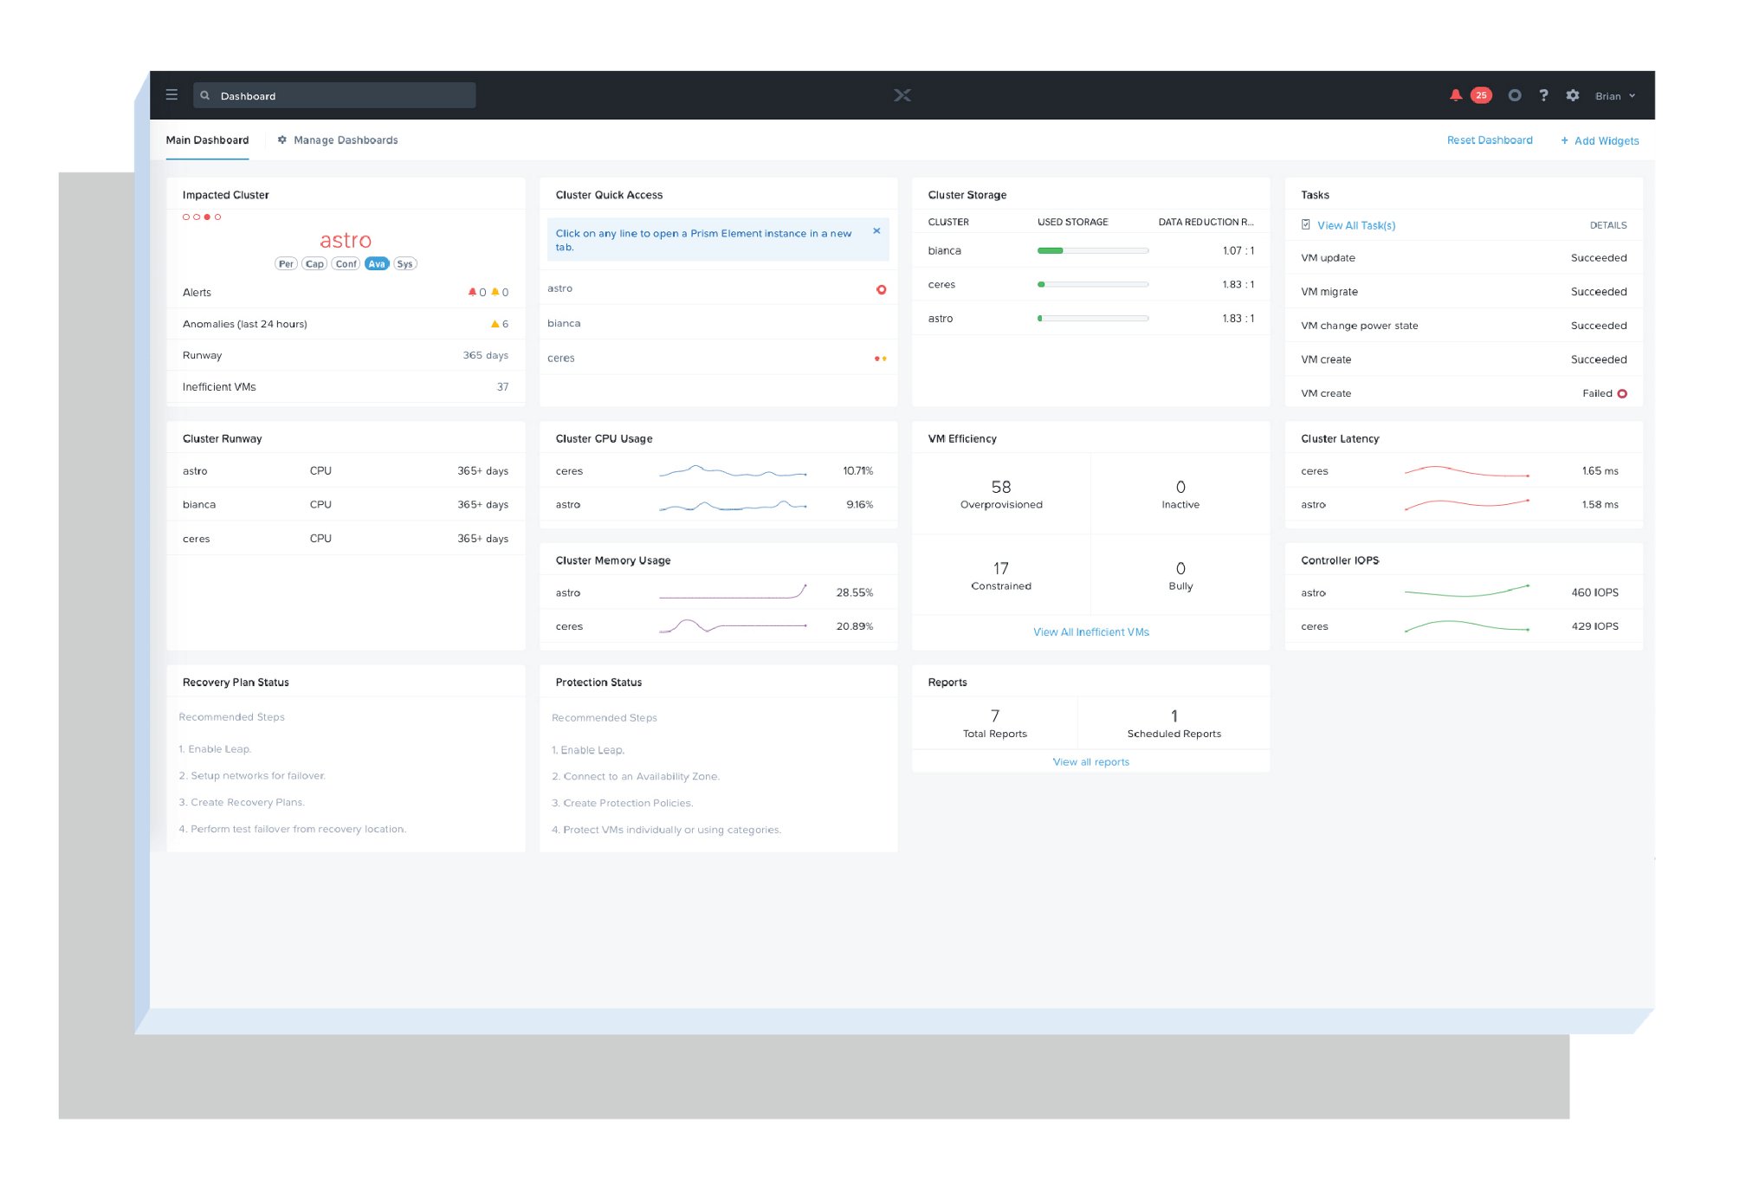The width and height of the screenshot is (1746, 1191).
Task: Switch to Main Dashboard tab
Action: [x=207, y=140]
